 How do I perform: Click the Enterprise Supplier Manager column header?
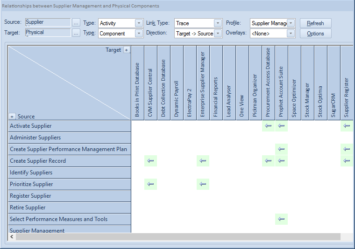[203, 83]
